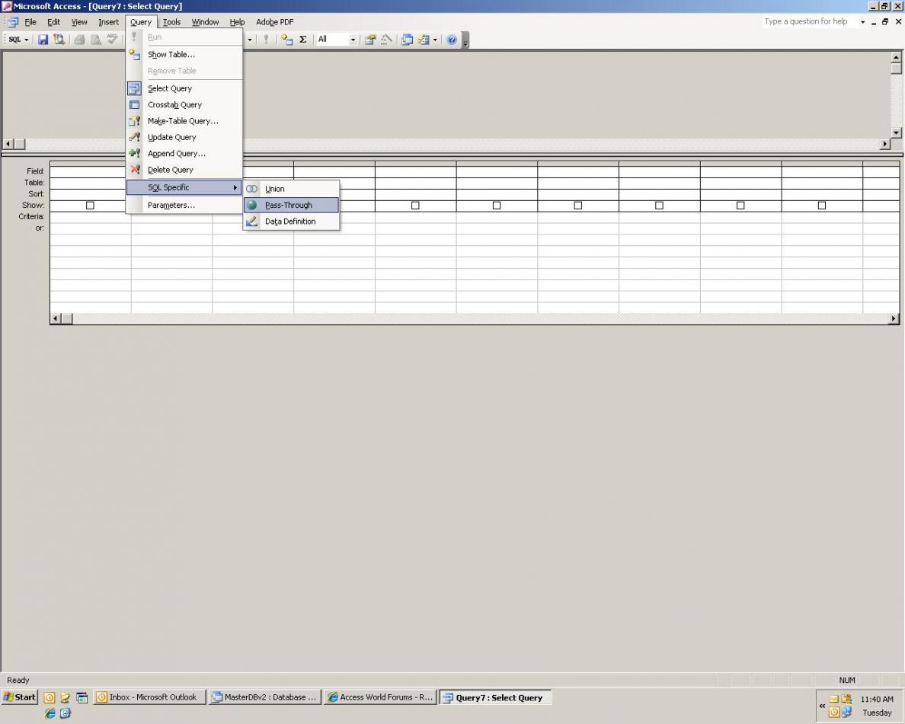This screenshot has height=724, width=905.
Task: Click the Show Table toolbar icon
Action: tap(287, 40)
